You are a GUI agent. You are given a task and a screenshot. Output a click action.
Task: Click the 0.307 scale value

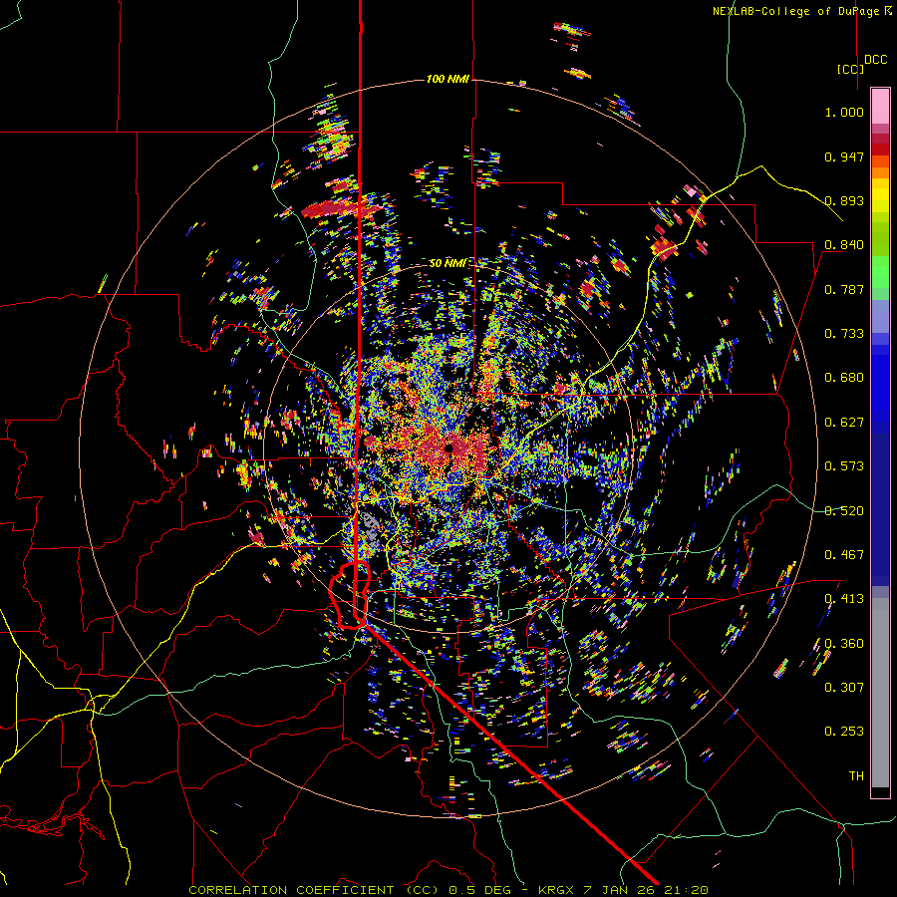tap(844, 688)
